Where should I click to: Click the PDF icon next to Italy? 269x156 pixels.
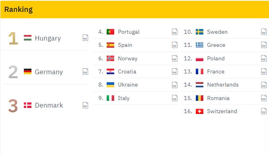[175, 98]
